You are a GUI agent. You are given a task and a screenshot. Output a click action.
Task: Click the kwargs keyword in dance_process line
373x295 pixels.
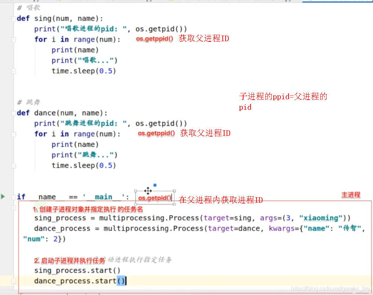tap(282, 228)
